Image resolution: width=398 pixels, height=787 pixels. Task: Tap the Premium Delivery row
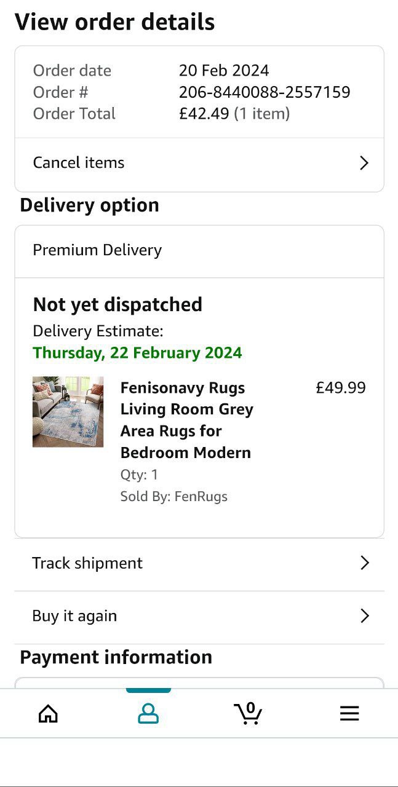[199, 251]
